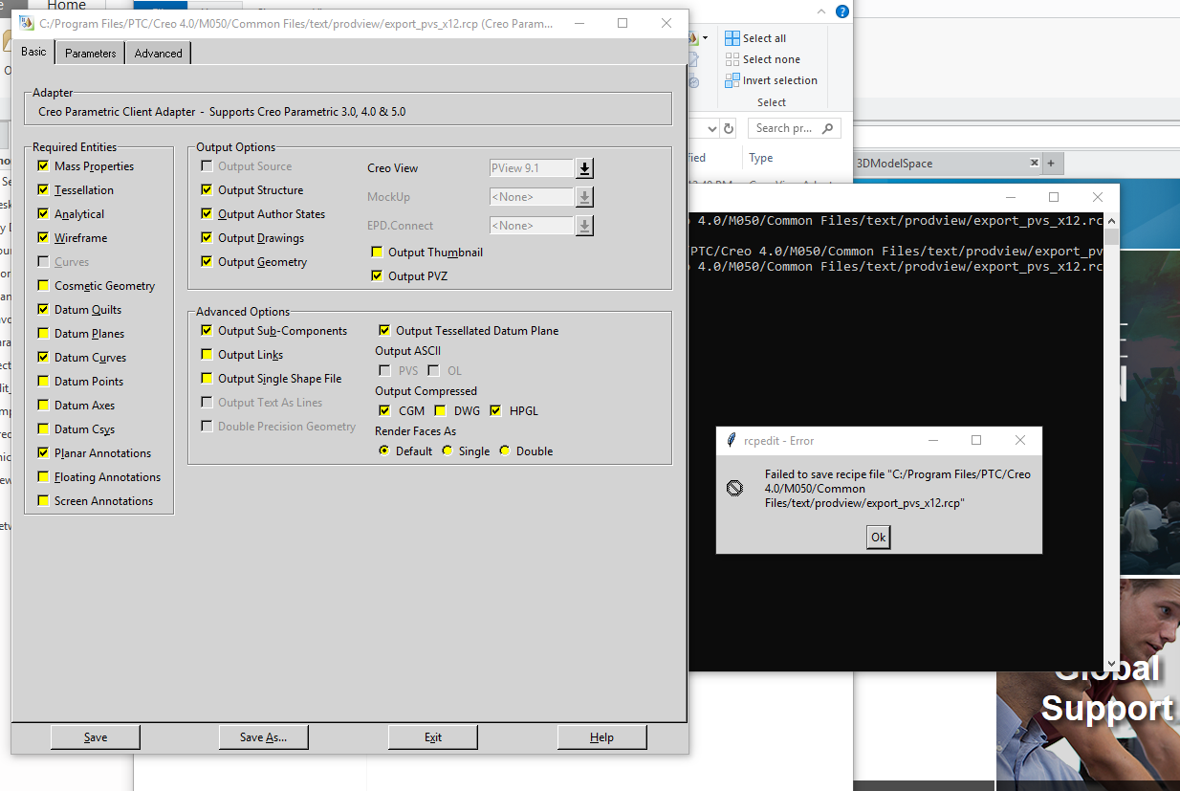Click the refresh icon beside the search box
This screenshot has width=1180, height=791.
point(728,127)
